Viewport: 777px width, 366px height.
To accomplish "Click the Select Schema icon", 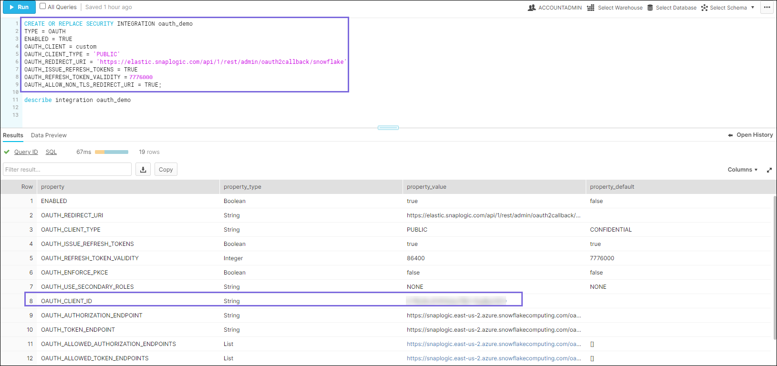I will click(x=704, y=8).
